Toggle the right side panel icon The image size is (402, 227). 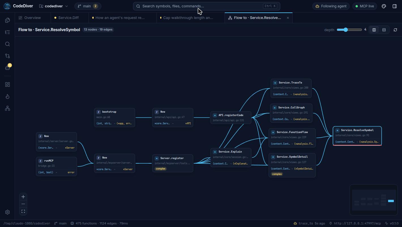[395, 6]
